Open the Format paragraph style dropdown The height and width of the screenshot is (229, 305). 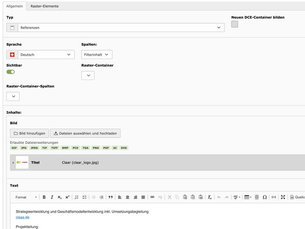26,197
